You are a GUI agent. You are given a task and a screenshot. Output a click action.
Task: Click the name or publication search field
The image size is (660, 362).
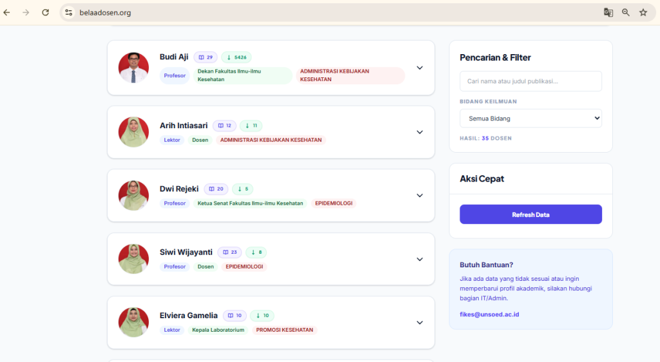[530, 81]
